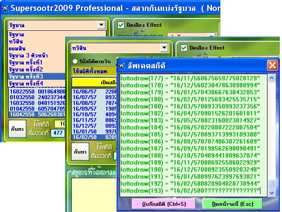This screenshot has width=282, height=212.
Task: Click the lottodraw(183) line
Action: pyautogui.click(x=190, y=120)
